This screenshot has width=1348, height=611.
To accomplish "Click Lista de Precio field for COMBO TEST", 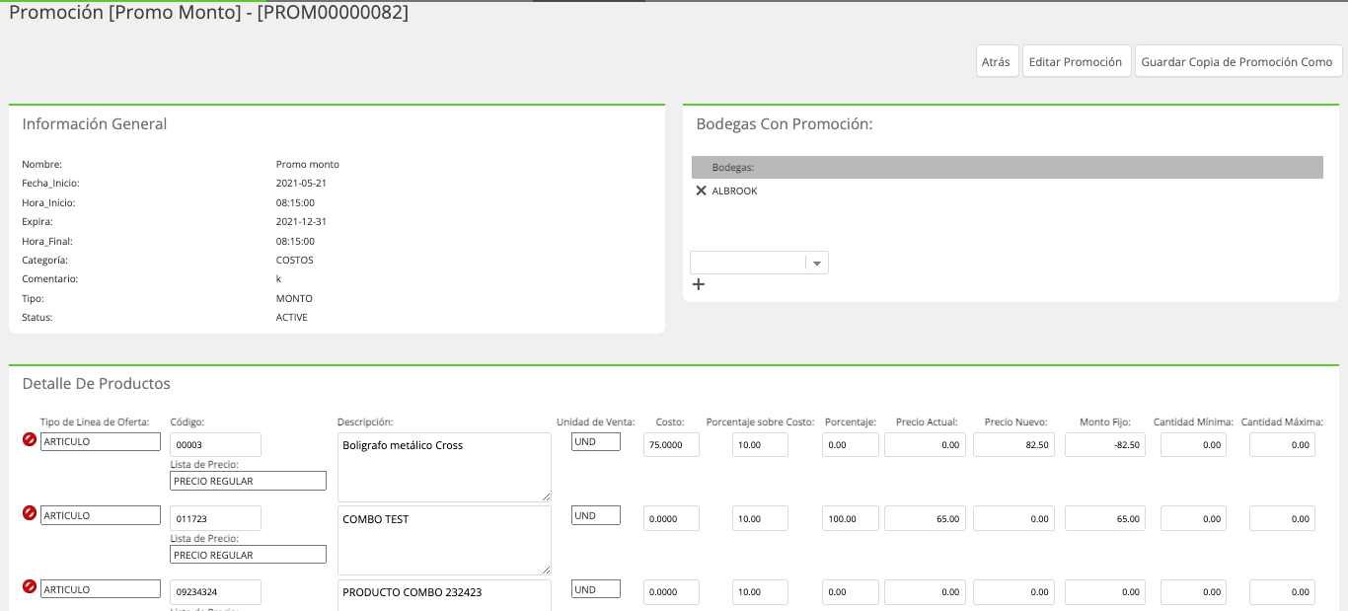I will click(x=248, y=555).
